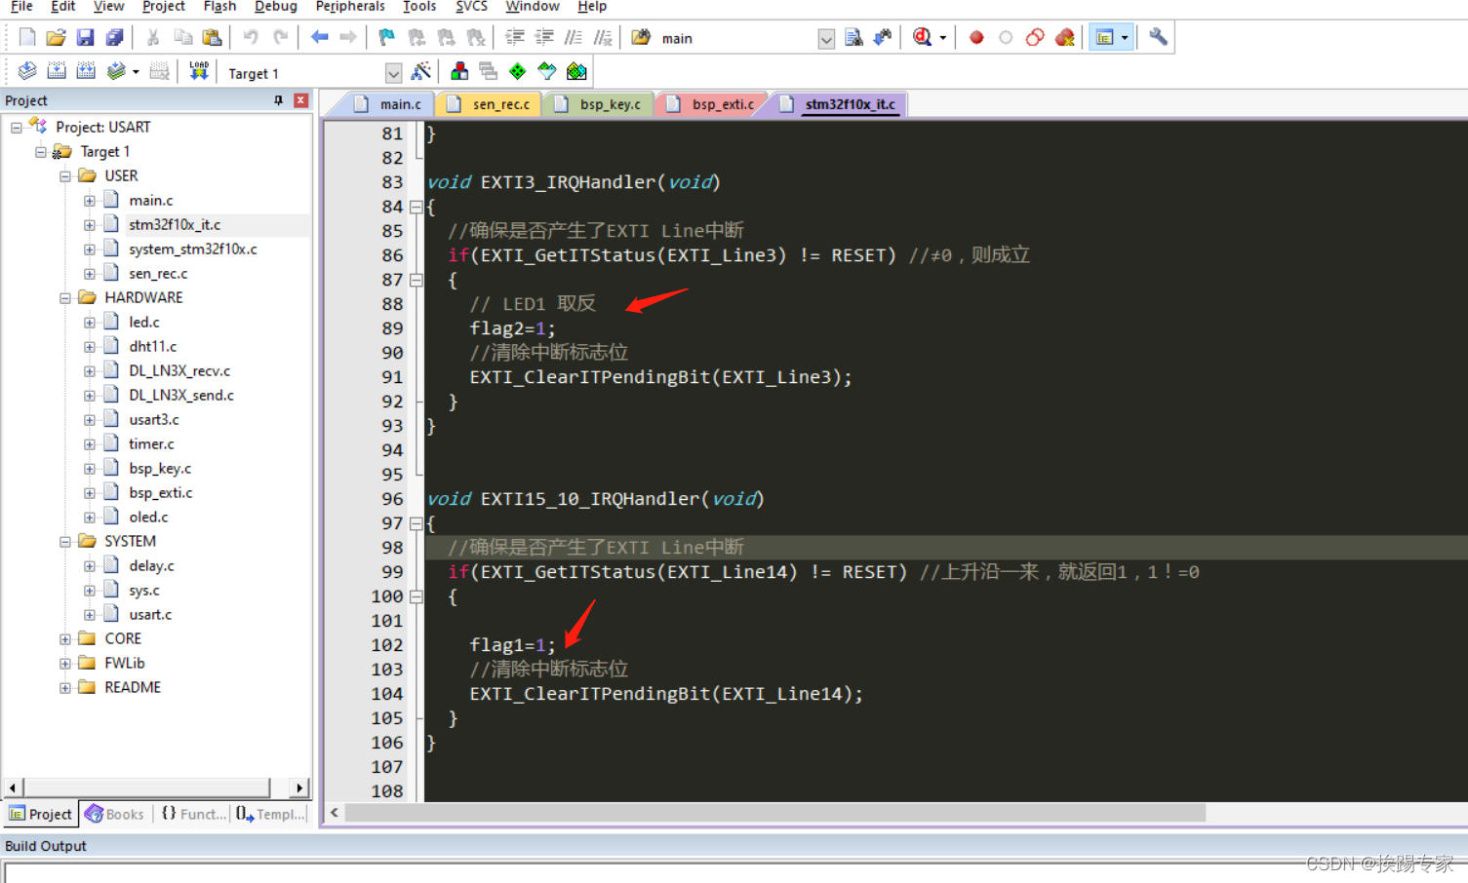This screenshot has height=883, width=1468.
Task: Switch to the Templates panel tab
Action: tap(270, 814)
